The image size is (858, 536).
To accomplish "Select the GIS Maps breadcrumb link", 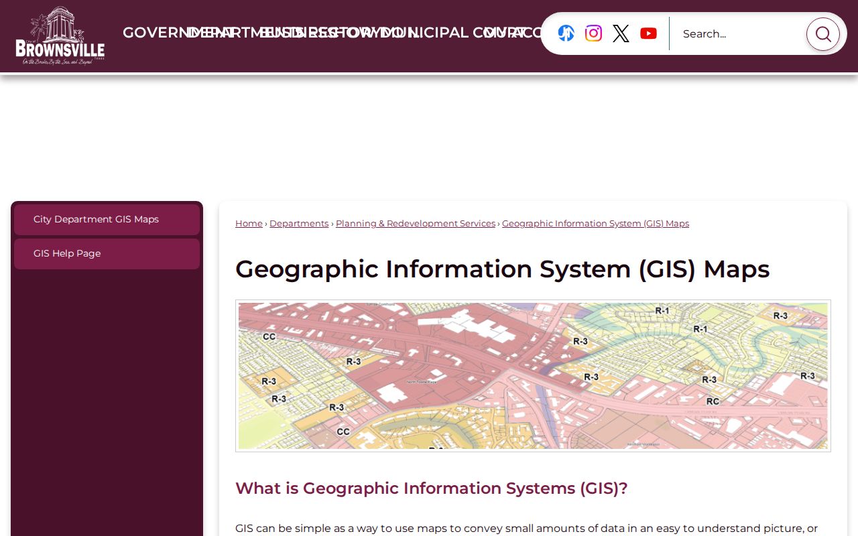I will [595, 224].
